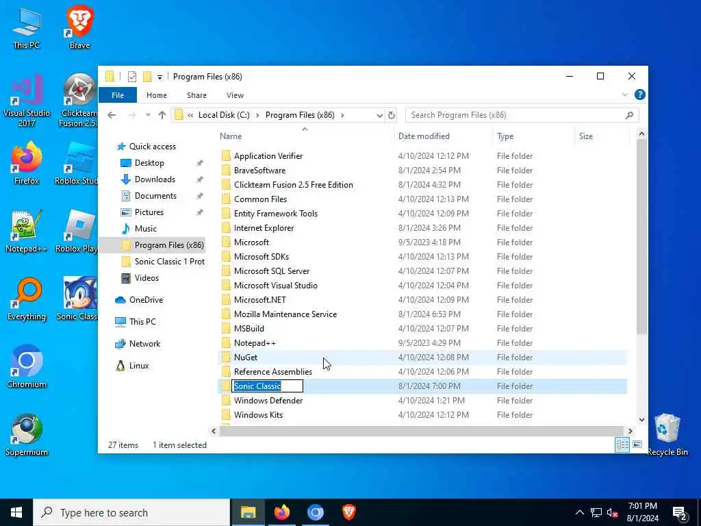The height and width of the screenshot is (526, 701).
Task: Open Chromium from the taskbar
Action: coord(315,512)
